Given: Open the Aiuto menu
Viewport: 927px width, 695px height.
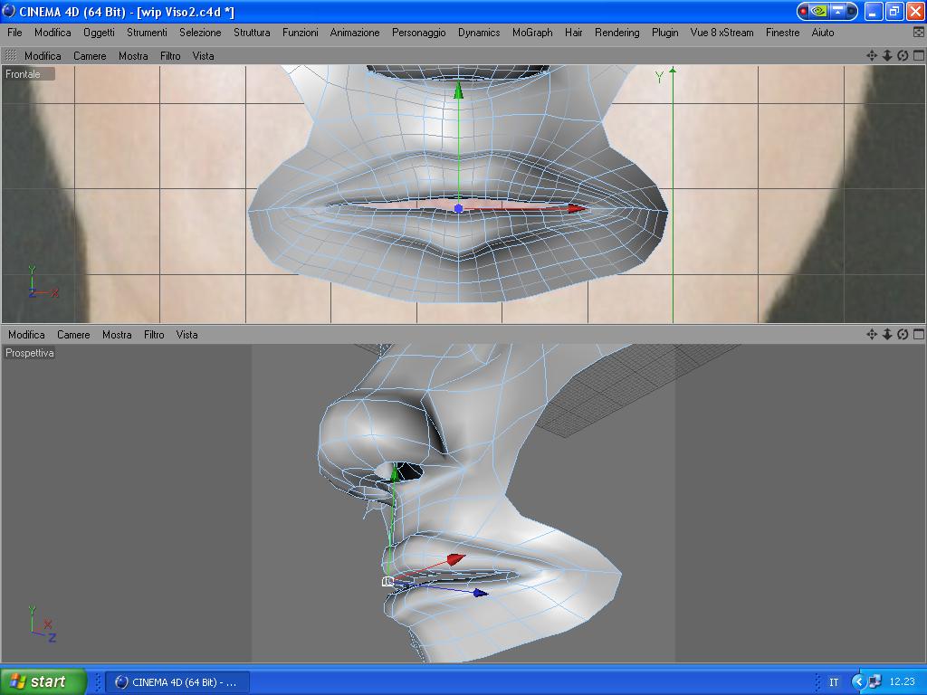Looking at the screenshot, I should [822, 33].
